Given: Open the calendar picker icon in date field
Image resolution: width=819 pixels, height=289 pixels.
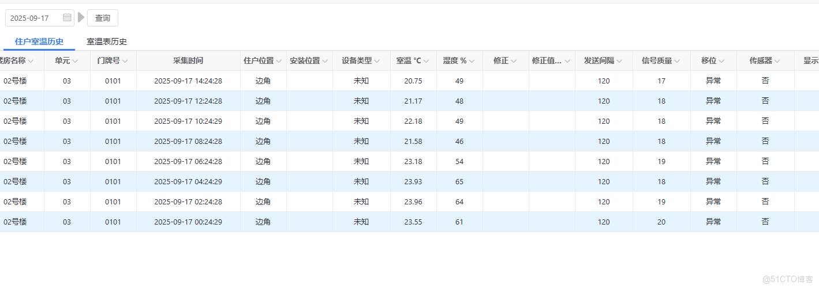Looking at the screenshot, I should [67, 18].
